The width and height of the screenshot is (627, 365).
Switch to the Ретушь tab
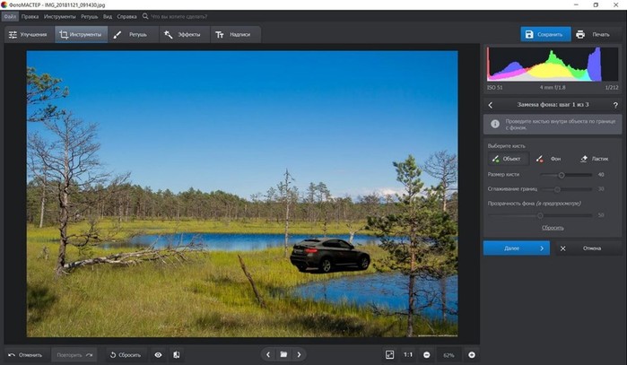pyautogui.click(x=130, y=34)
